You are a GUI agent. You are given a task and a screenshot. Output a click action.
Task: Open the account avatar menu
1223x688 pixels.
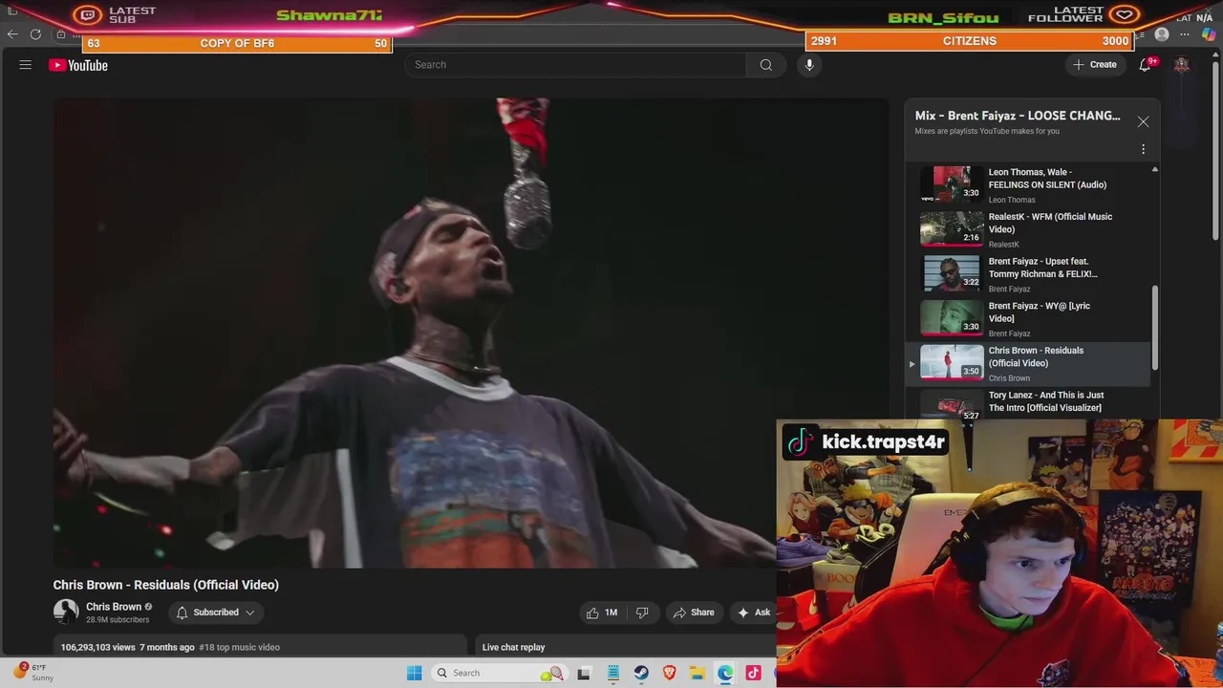pyautogui.click(x=1182, y=65)
